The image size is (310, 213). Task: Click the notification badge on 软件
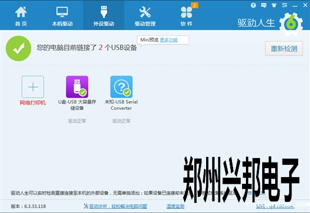pyautogui.click(x=194, y=6)
